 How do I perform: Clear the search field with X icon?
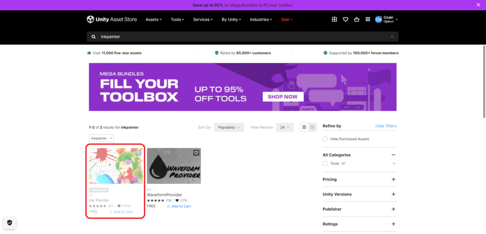(392, 36)
